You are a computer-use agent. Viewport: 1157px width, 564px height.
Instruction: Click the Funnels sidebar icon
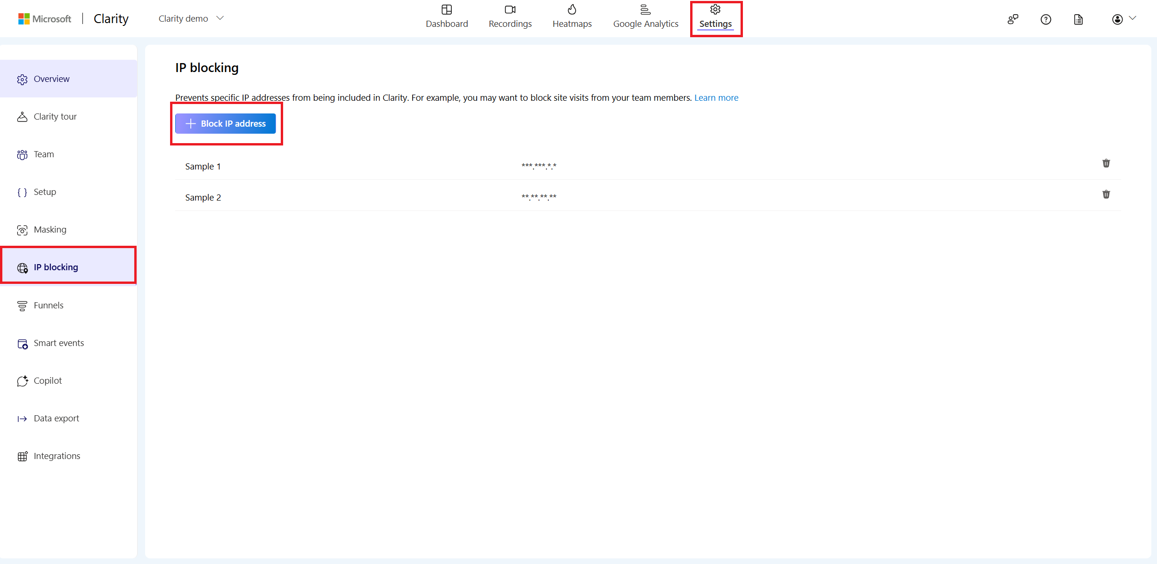[x=22, y=305]
